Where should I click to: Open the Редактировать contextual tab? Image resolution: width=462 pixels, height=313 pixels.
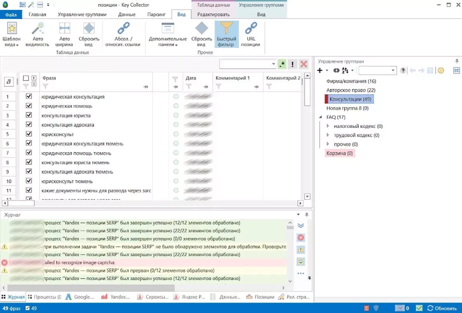click(x=213, y=14)
